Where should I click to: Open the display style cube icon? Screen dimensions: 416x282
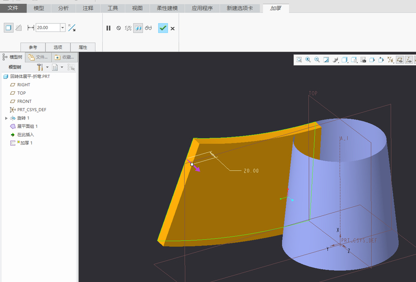tap(345, 60)
